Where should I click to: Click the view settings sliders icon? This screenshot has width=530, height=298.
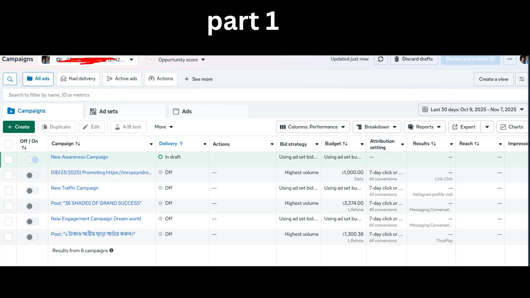click(x=522, y=79)
